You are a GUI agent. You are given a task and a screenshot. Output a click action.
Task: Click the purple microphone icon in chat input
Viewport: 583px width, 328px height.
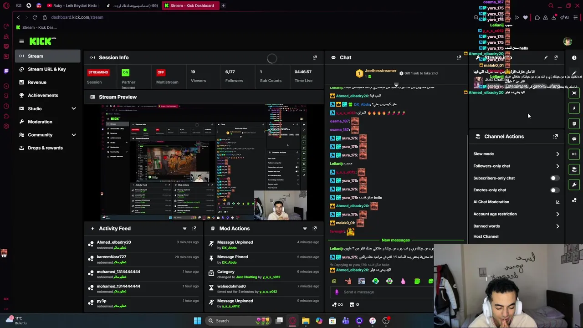coord(337,292)
